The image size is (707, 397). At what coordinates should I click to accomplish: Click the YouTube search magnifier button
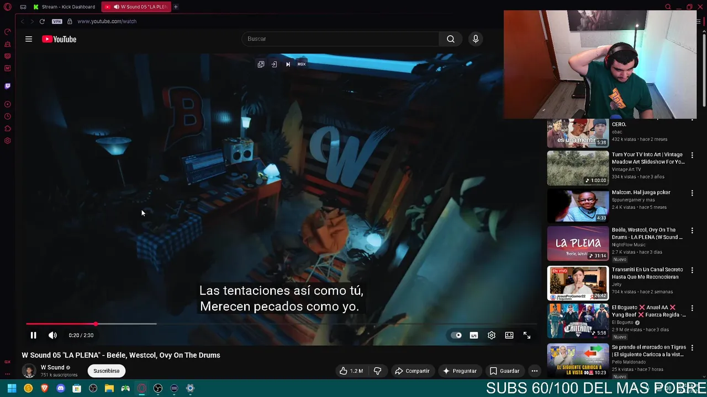tap(451, 39)
